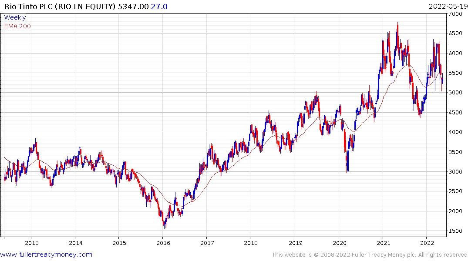
Task: Click the 4500 price axis label
Action: click(x=455, y=113)
